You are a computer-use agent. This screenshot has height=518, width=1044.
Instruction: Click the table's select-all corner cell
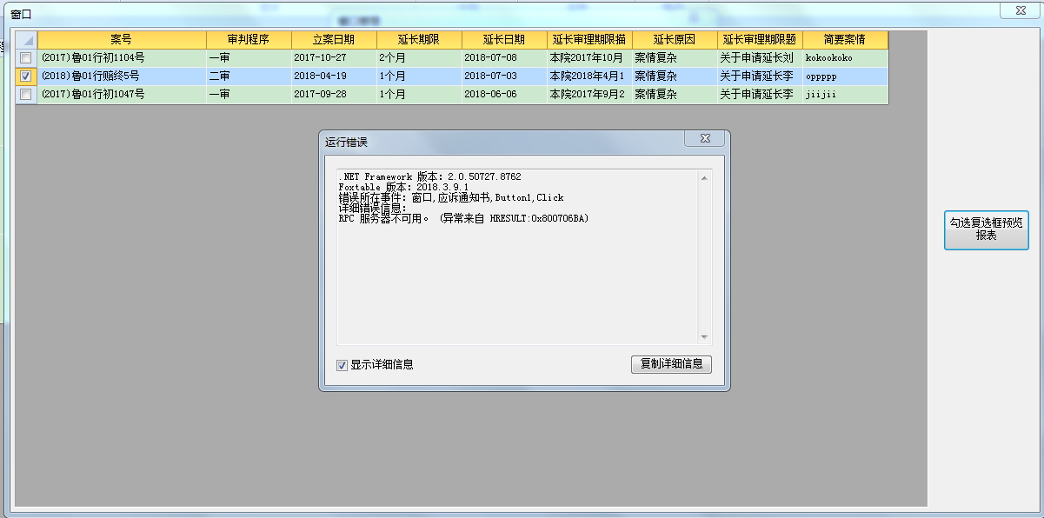26,40
